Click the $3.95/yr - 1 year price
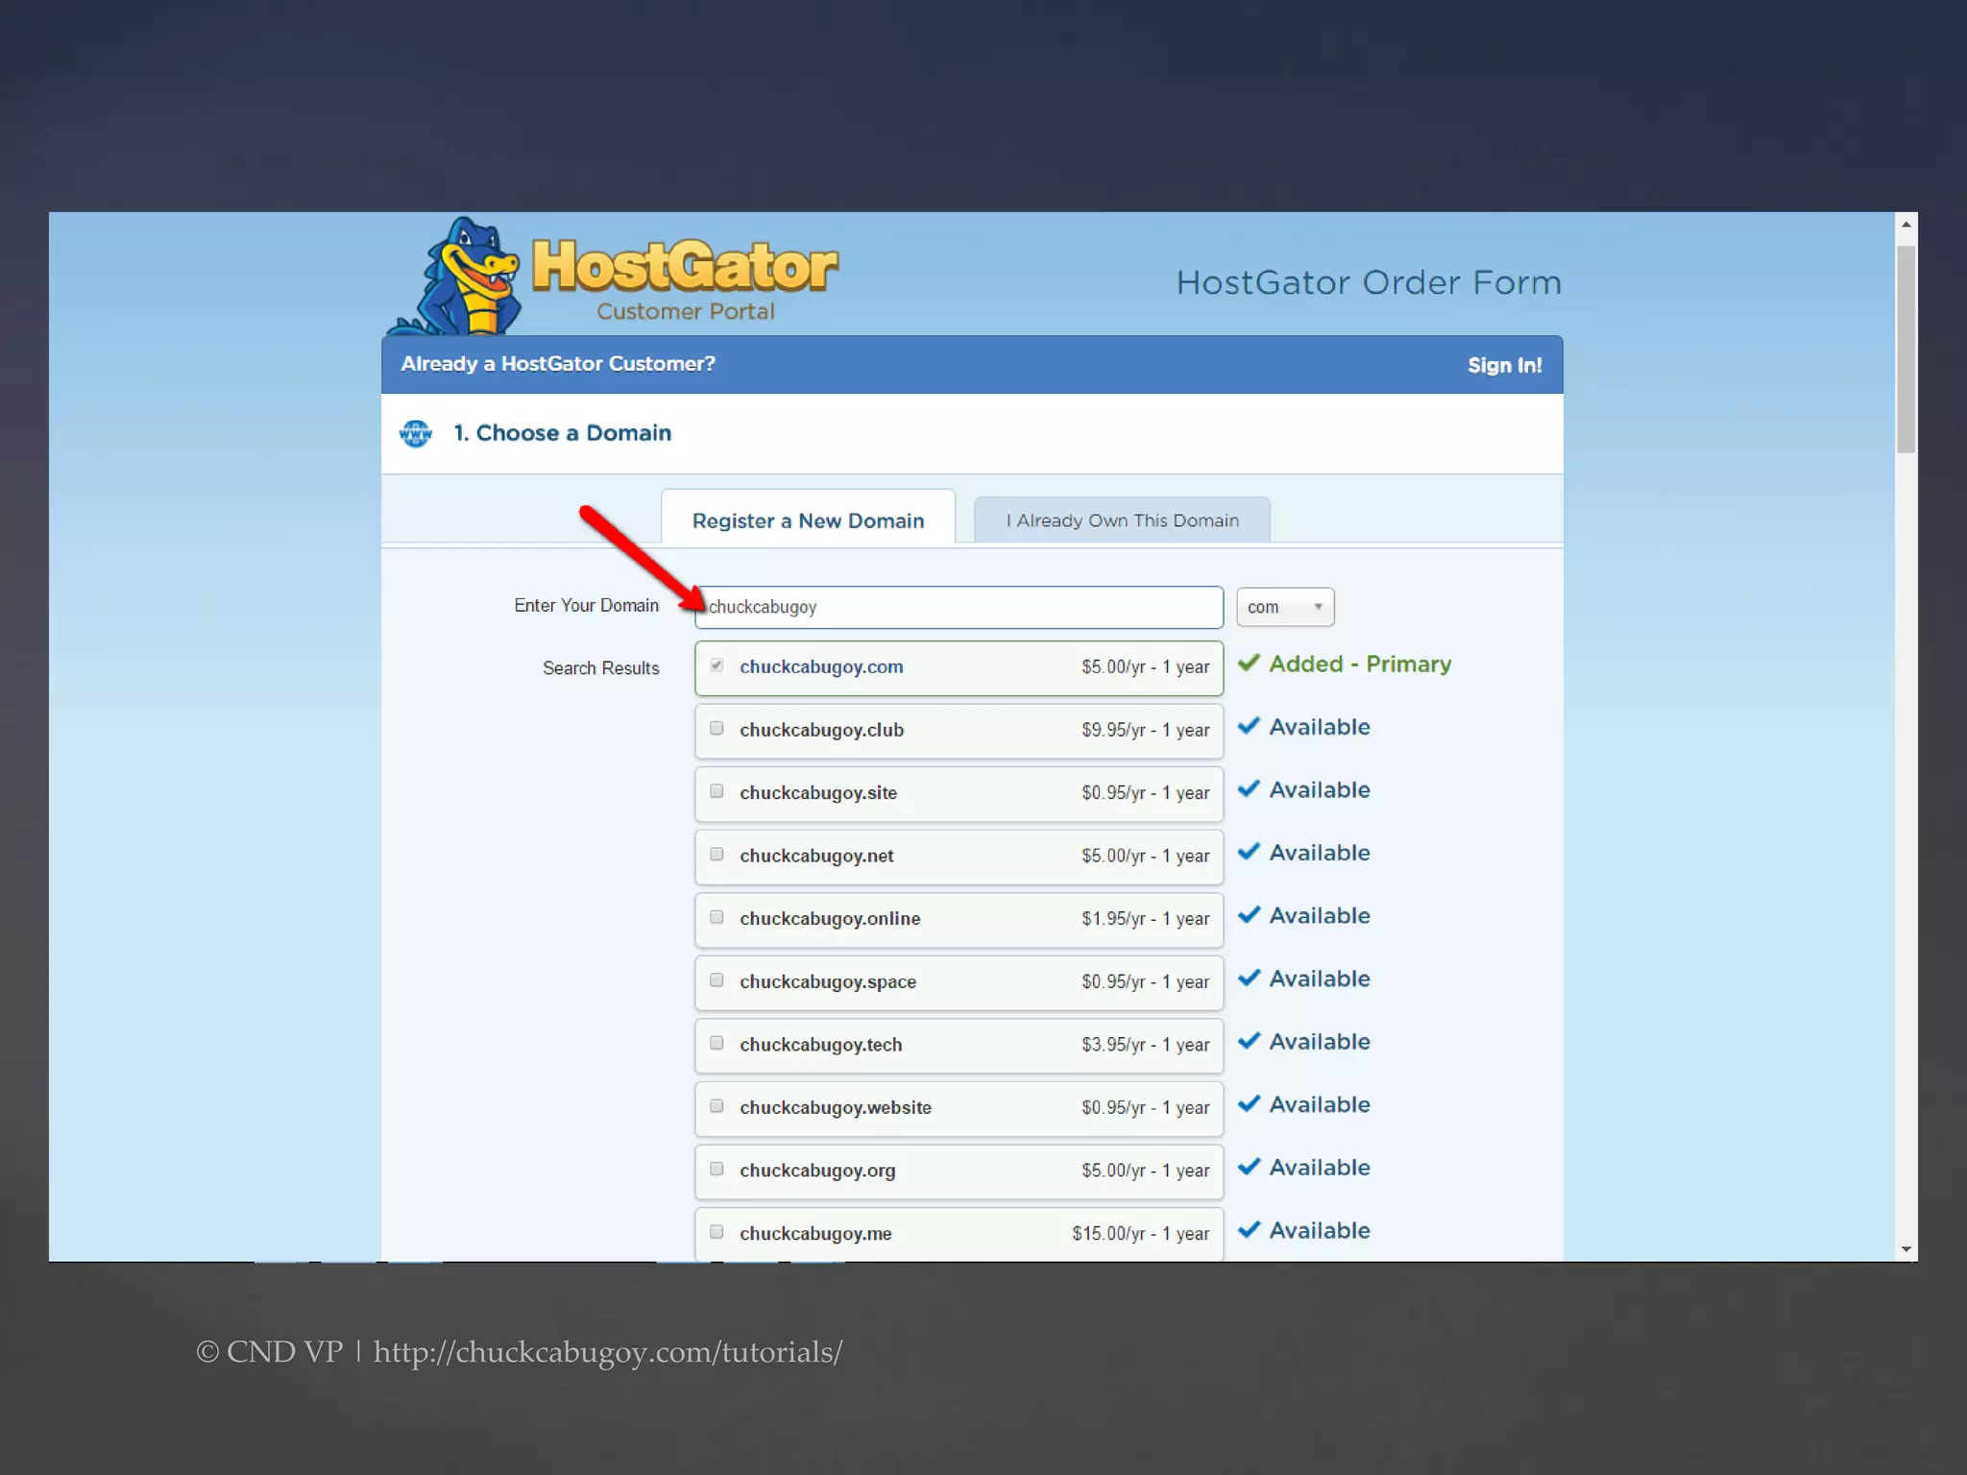Image resolution: width=1967 pixels, height=1475 pixels. (x=1145, y=1045)
